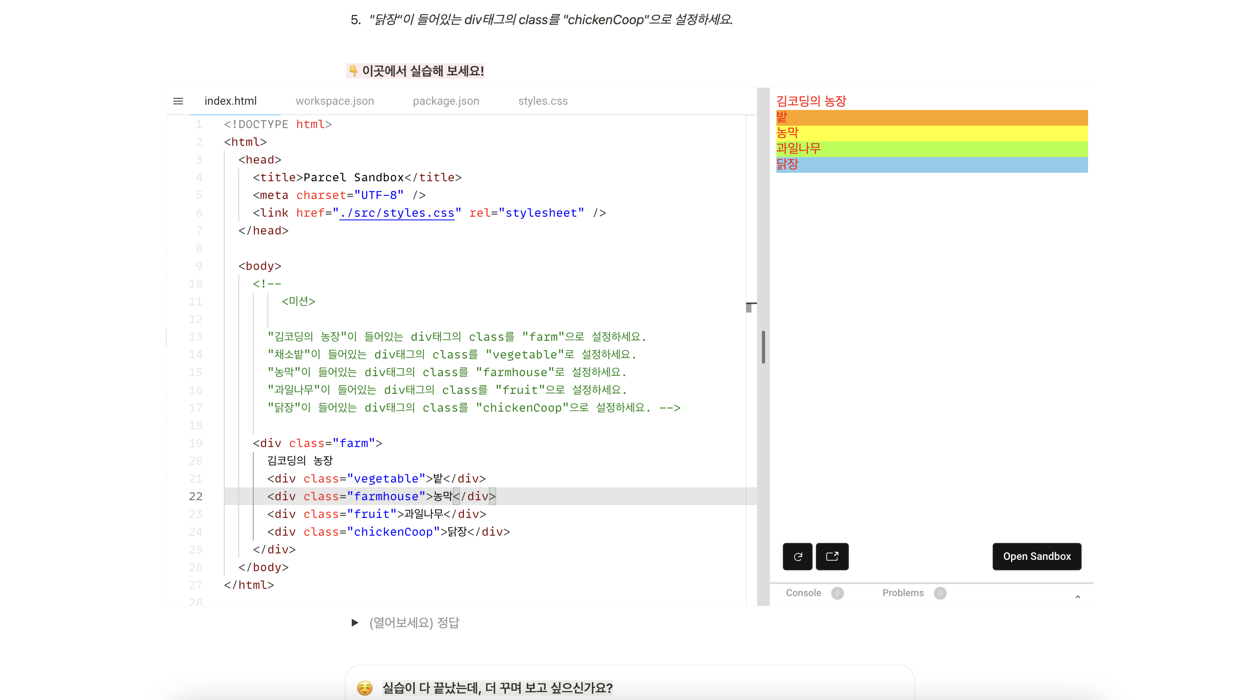Image resolution: width=1258 pixels, height=700 pixels.
Task: Follow the ./src/styles.css link in code
Action: click(x=397, y=213)
